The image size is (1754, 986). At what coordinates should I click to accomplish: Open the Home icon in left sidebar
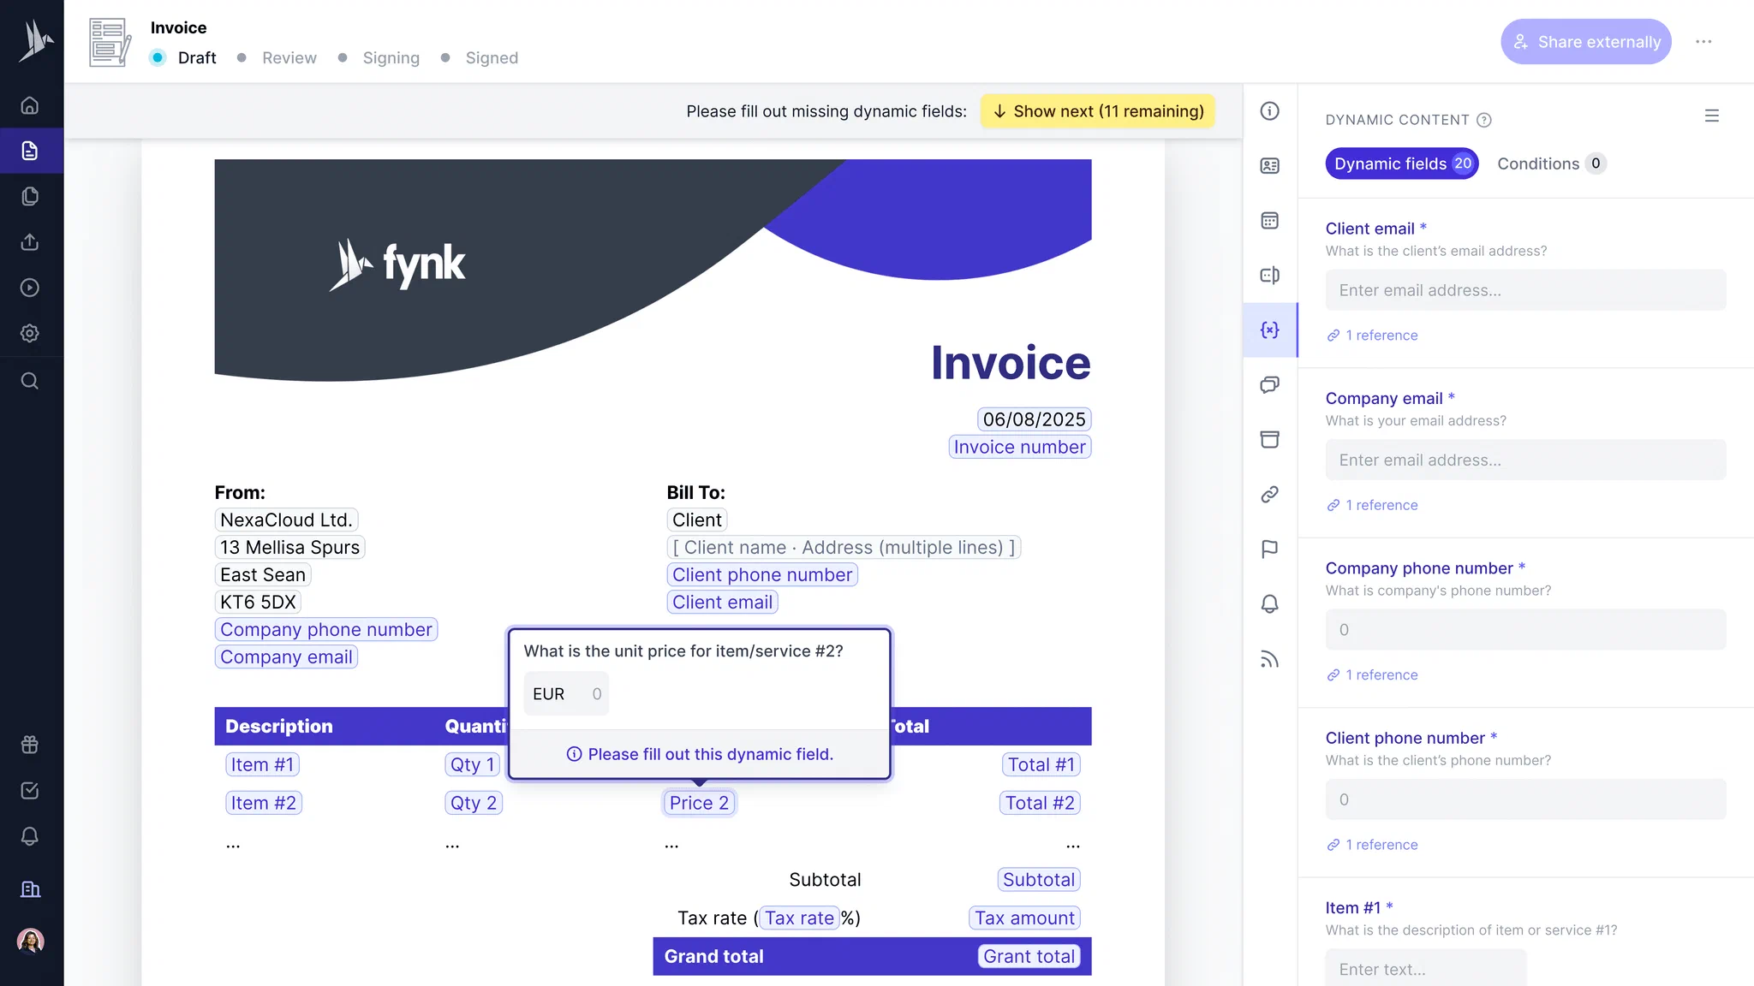click(x=30, y=105)
